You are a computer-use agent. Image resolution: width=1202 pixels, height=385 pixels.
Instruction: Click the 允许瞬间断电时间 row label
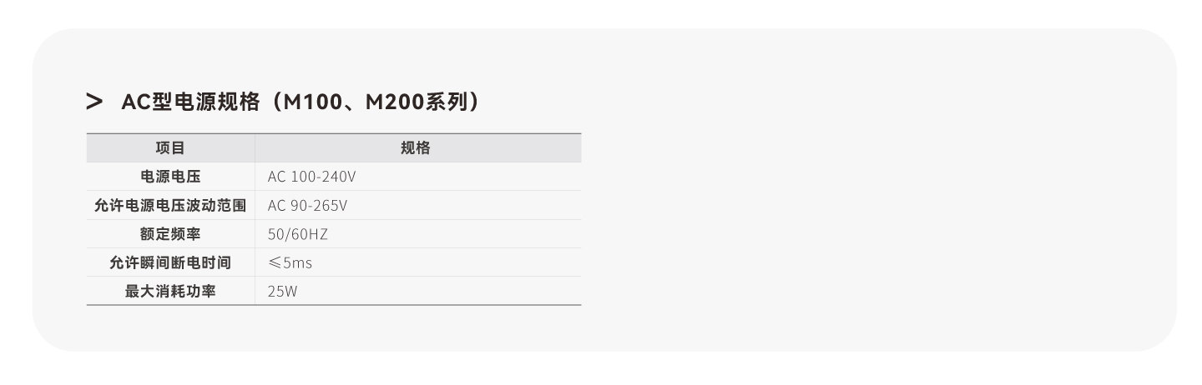pyautogui.click(x=170, y=262)
